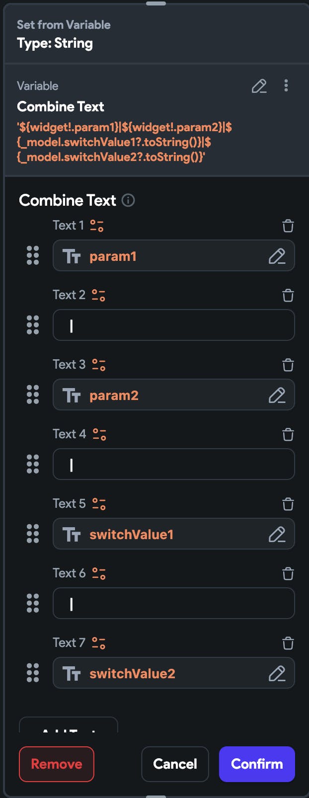The image size is (309, 798).
Task: Edit the switchValue2 variable with pencil icon
Action: 277,673
